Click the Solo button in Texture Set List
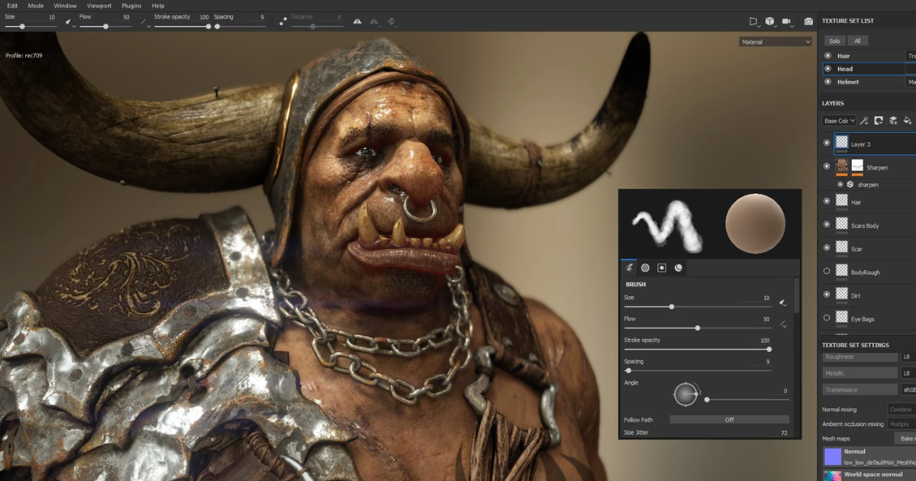This screenshot has height=481, width=916. pyautogui.click(x=835, y=41)
